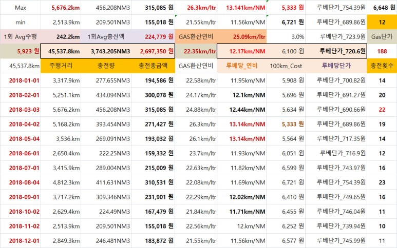Image resolution: width=397 pixels, height=248 pixels.
Task: Click the 188 total charge count cell
Action: 382,51
